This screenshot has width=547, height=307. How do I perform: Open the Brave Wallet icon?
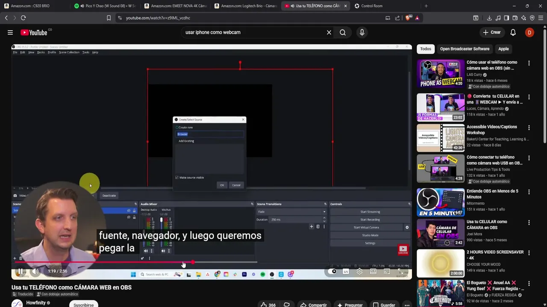tap(515, 18)
